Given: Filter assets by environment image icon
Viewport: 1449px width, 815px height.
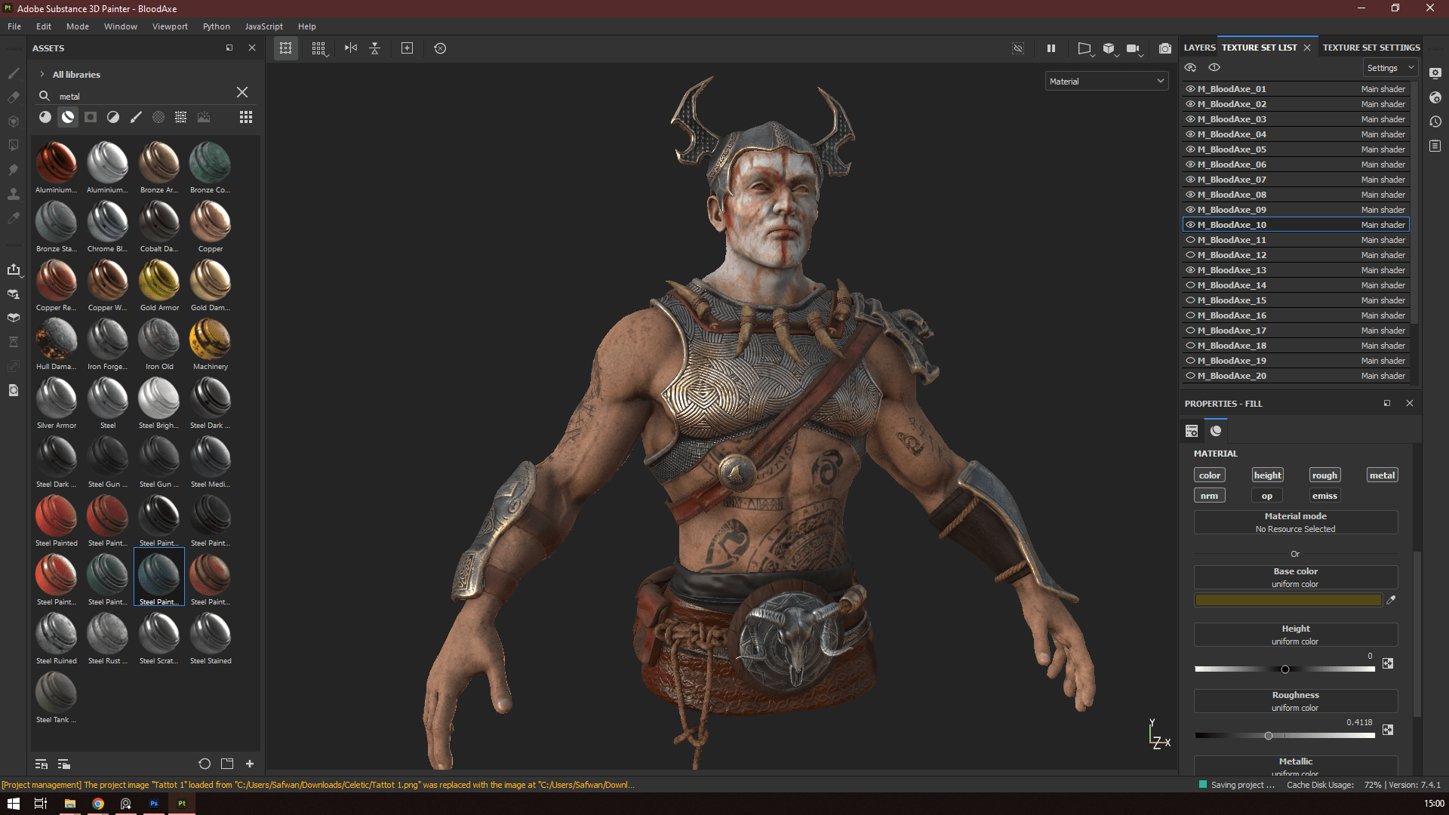Looking at the screenshot, I should 204,117.
